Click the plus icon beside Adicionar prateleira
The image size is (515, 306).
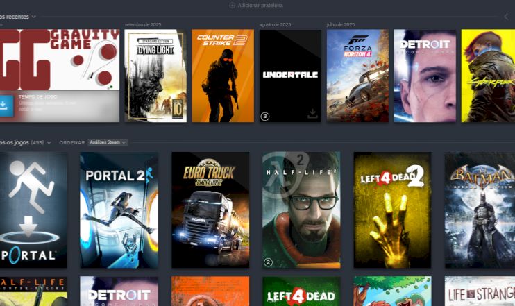tap(232, 6)
